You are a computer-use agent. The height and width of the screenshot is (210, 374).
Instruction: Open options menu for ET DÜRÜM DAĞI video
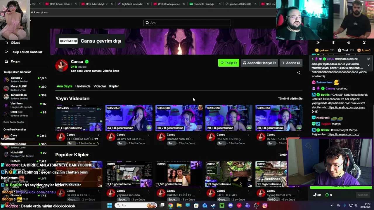pyautogui.click(x=99, y=135)
